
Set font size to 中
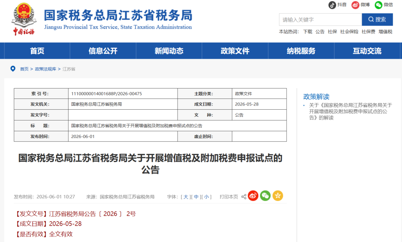coord(196,197)
